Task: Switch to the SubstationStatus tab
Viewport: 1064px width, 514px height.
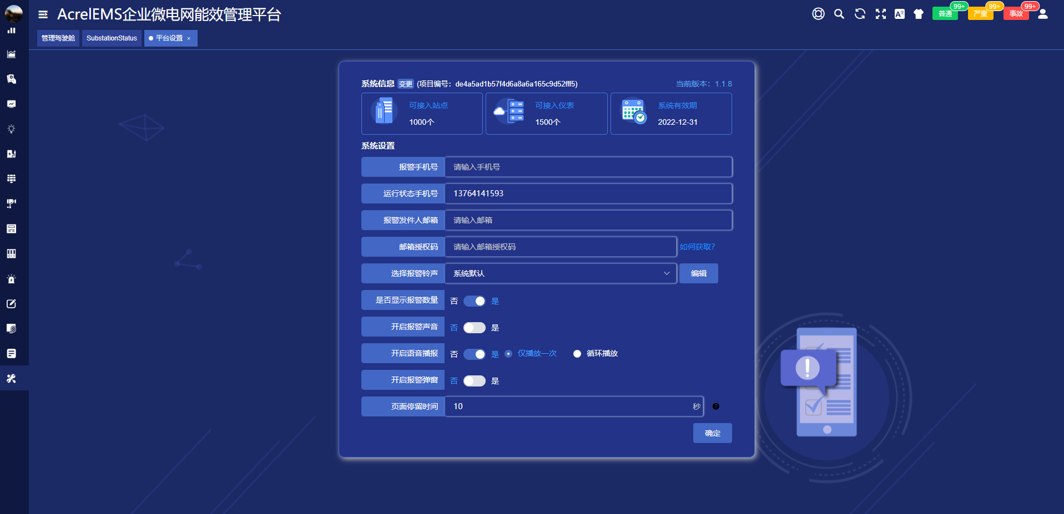Action: pyautogui.click(x=112, y=38)
